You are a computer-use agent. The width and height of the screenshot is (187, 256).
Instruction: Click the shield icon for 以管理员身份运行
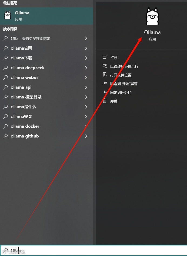[x=105, y=66]
